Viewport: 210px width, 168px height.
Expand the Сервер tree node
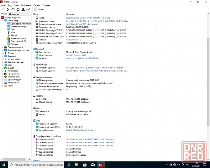pos(2,53)
